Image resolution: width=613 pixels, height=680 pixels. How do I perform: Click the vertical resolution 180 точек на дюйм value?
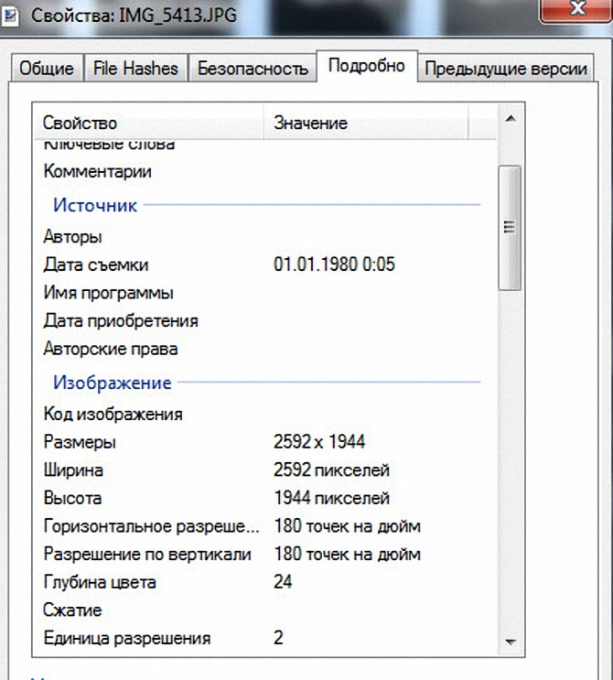click(x=348, y=555)
